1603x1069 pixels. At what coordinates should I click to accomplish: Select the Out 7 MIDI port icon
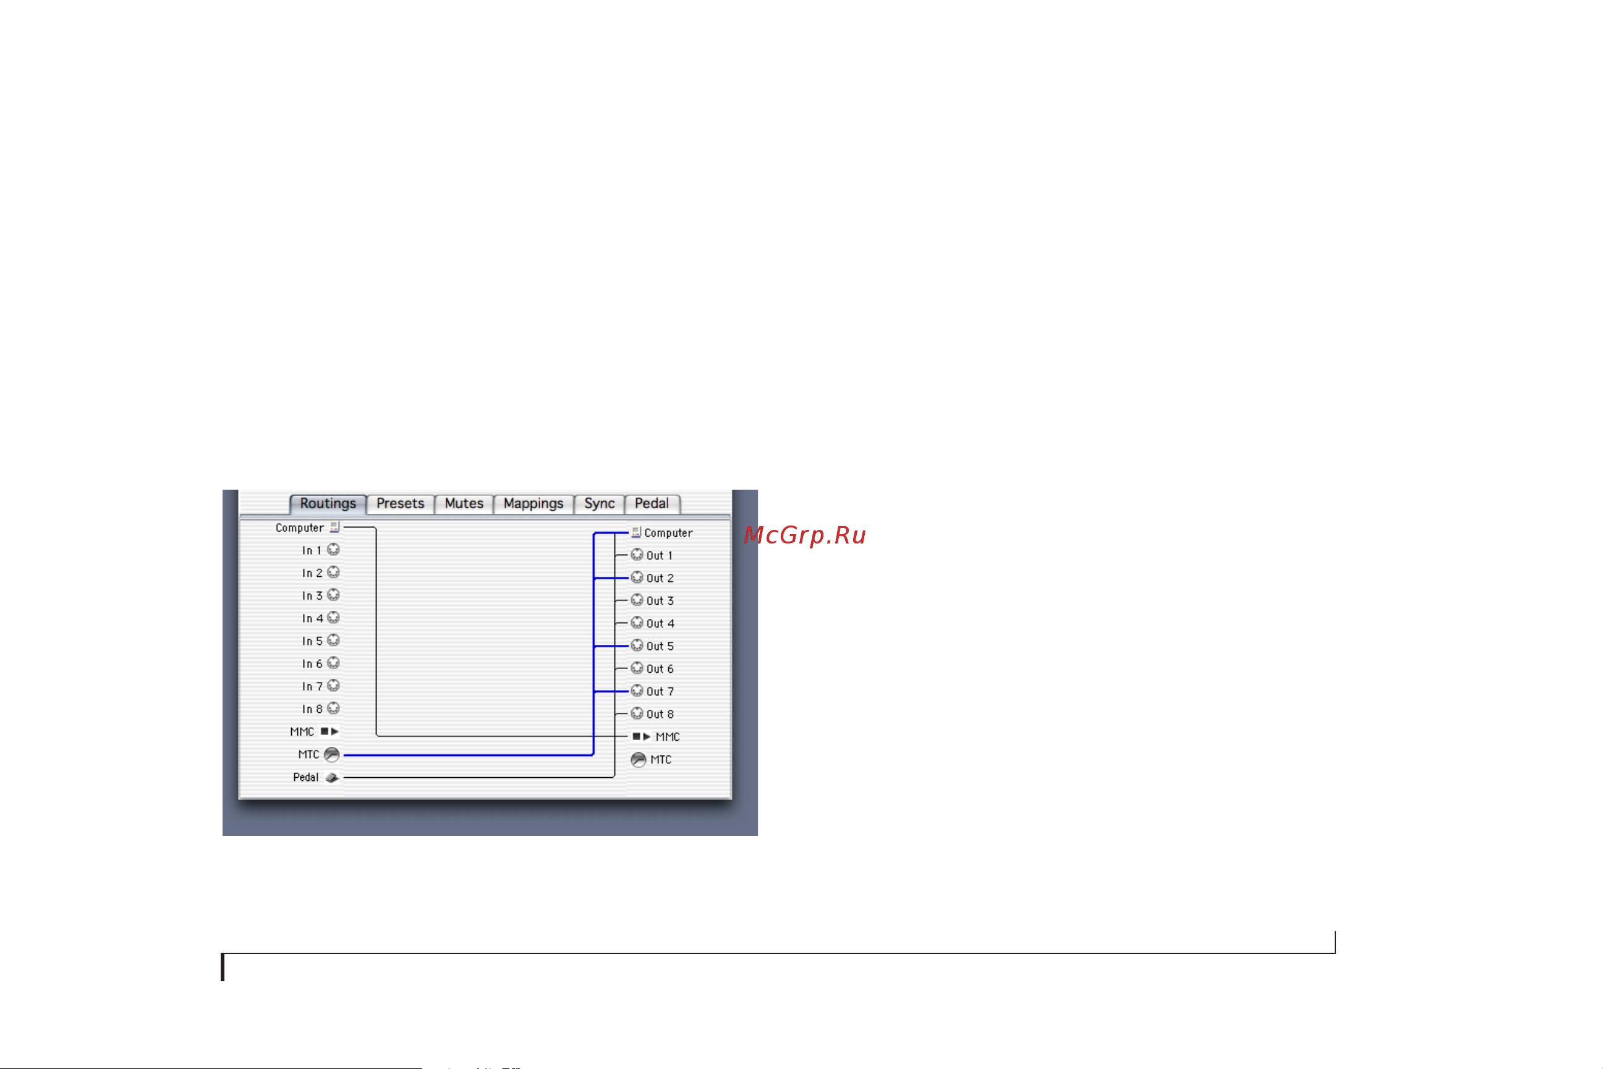637,691
